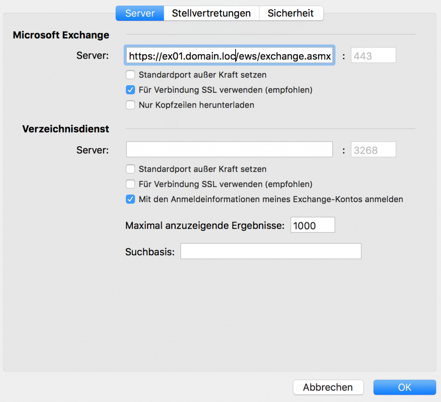The width and height of the screenshot is (441, 402).
Task: Click the Microsoft Exchange server address field
Action: 229,56
